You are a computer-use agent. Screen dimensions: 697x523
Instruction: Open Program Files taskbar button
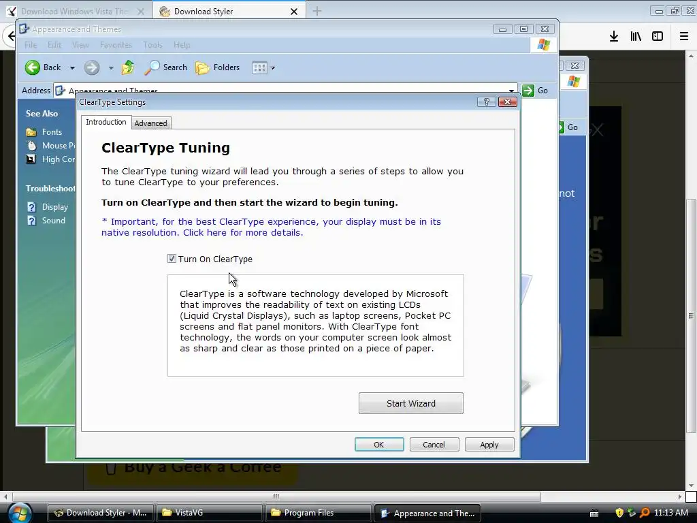319,513
